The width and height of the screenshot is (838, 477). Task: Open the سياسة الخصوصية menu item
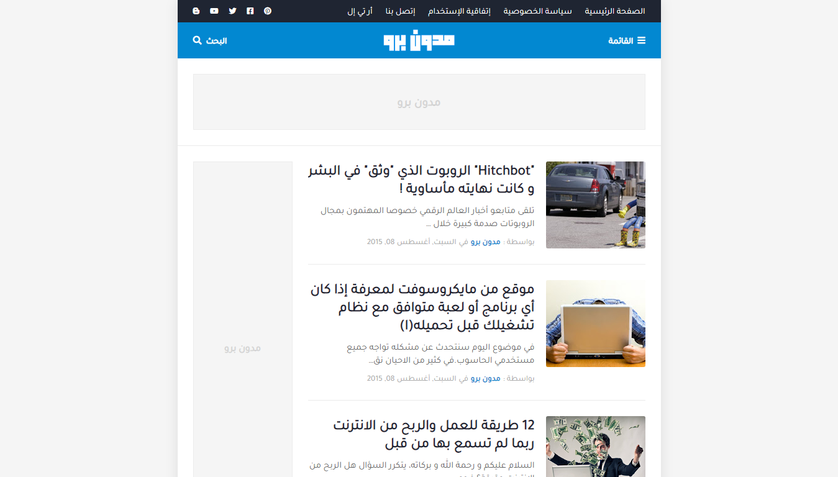pyautogui.click(x=538, y=11)
